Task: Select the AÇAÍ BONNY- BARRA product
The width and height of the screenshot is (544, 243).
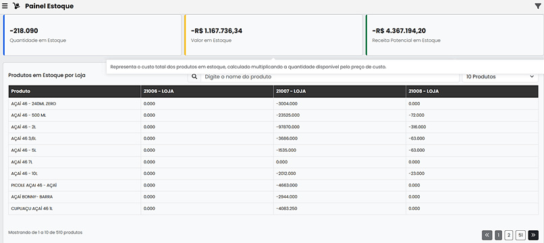Action: point(32,196)
